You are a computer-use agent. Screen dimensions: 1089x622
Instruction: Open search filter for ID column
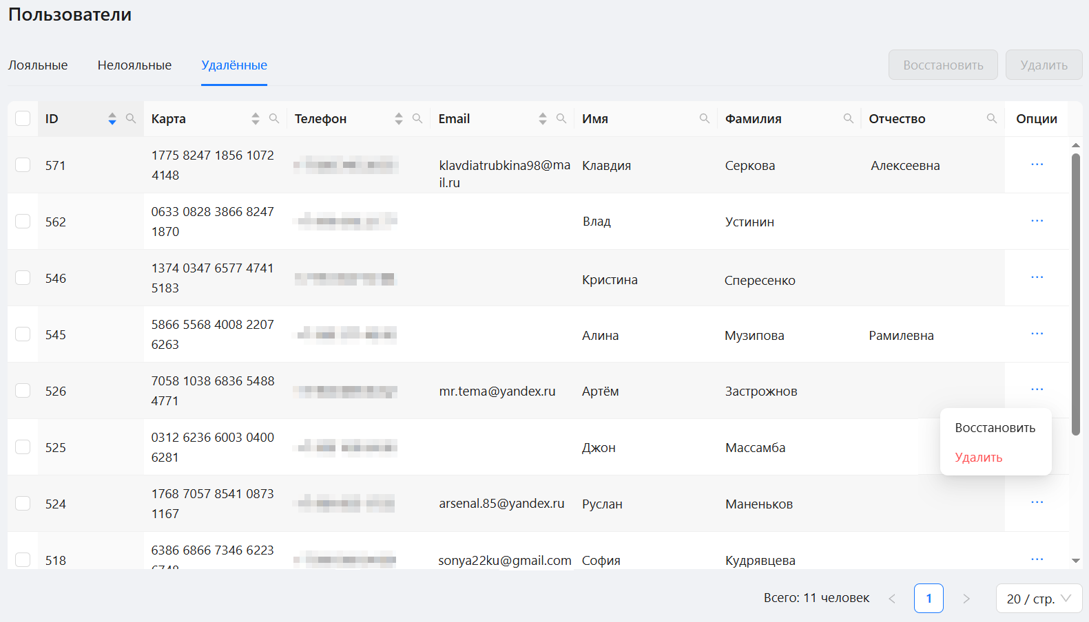[131, 118]
